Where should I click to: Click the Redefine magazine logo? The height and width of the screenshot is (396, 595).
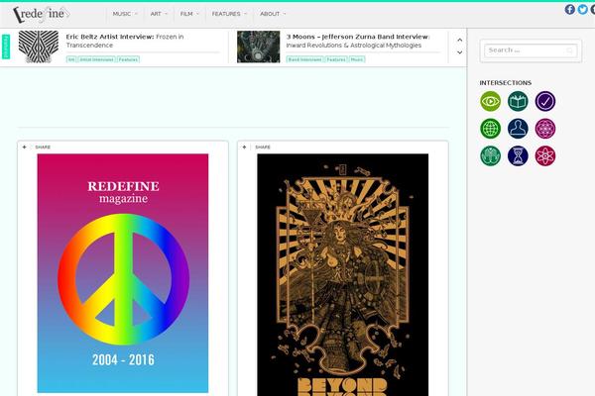pos(41,15)
